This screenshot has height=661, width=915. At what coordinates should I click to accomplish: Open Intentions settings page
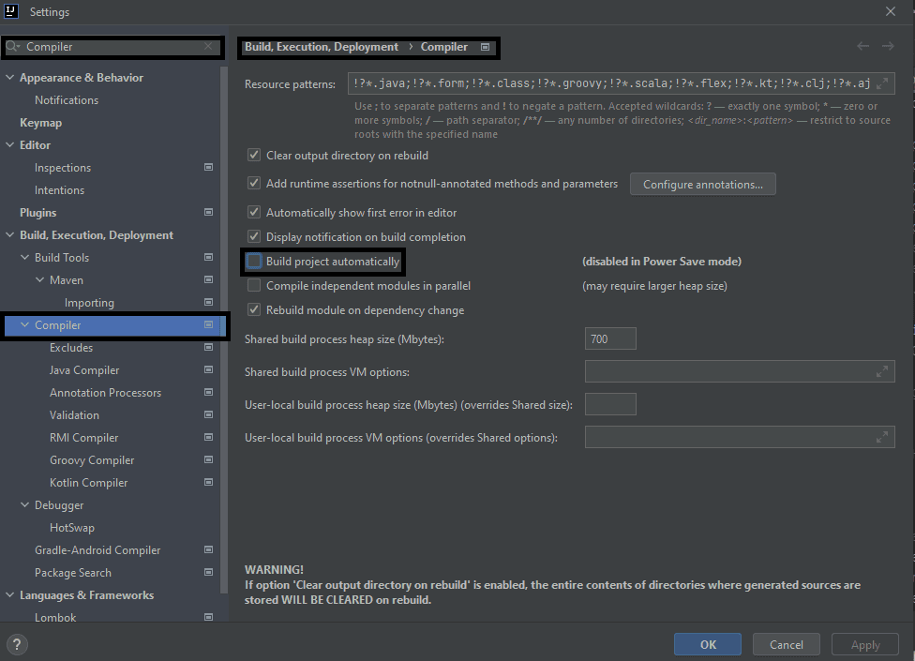coord(59,190)
